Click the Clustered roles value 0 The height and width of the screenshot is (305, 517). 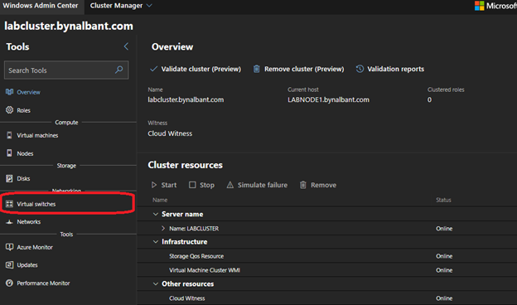429,99
